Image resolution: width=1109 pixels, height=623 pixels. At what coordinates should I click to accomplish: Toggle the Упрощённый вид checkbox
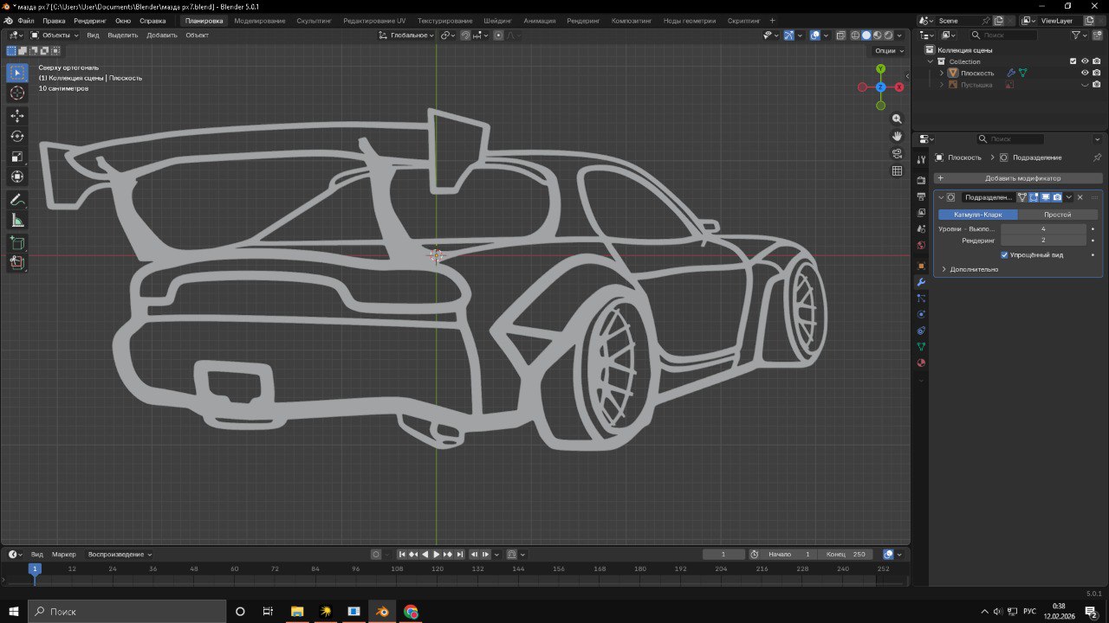tap(1004, 255)
